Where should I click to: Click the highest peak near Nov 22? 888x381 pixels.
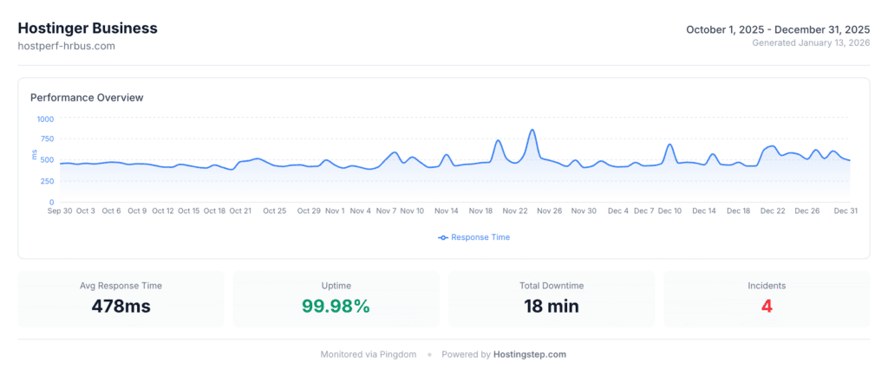pyautogui.click(x=532, y=131)
